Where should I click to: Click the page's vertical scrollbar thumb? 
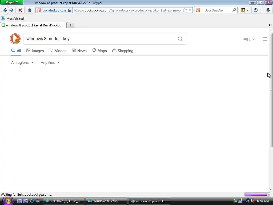click(x=271, y=90)
